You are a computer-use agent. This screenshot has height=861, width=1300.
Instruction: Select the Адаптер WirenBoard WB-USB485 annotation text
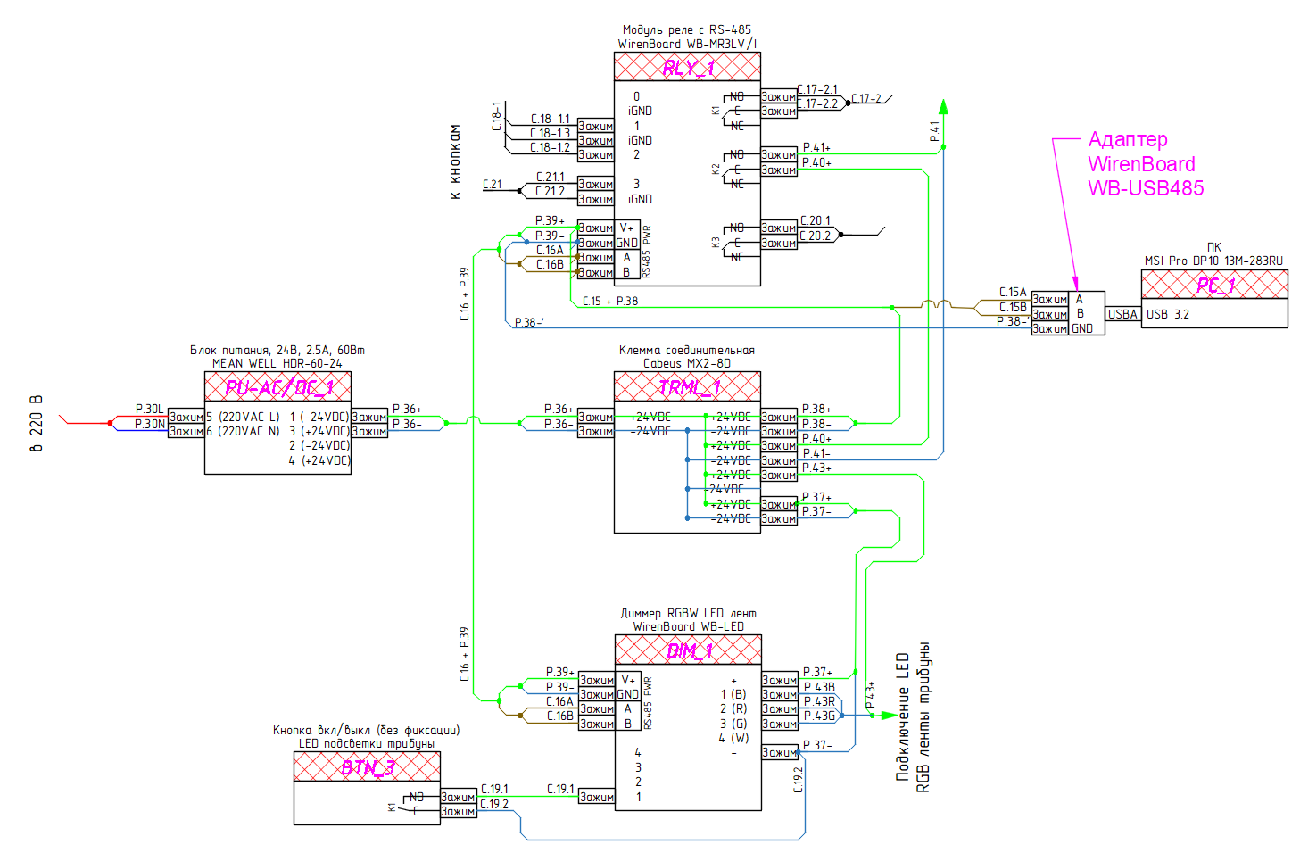1146,163
